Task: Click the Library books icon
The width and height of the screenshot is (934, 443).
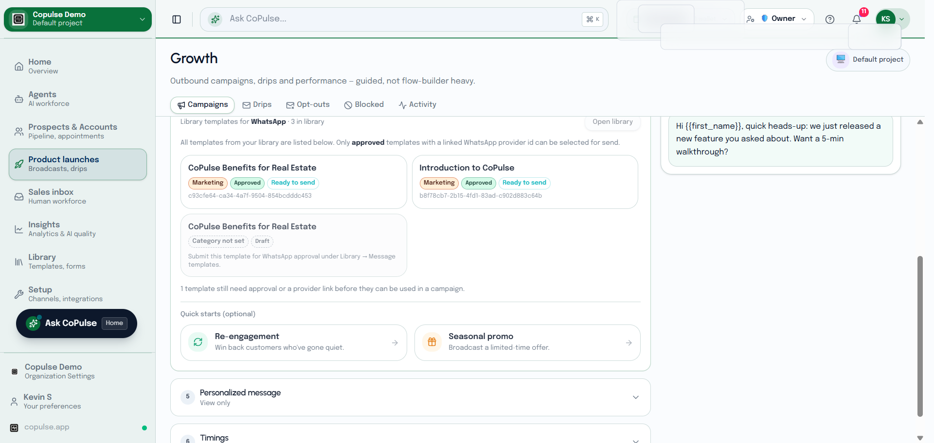Action: pyautogui.click(x=18, y=262)
